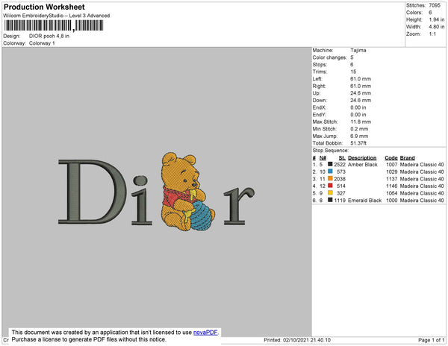Screen dimensions: 448x346
Task: Click the red swatch in stop 4 row
Action: point(330,186)
